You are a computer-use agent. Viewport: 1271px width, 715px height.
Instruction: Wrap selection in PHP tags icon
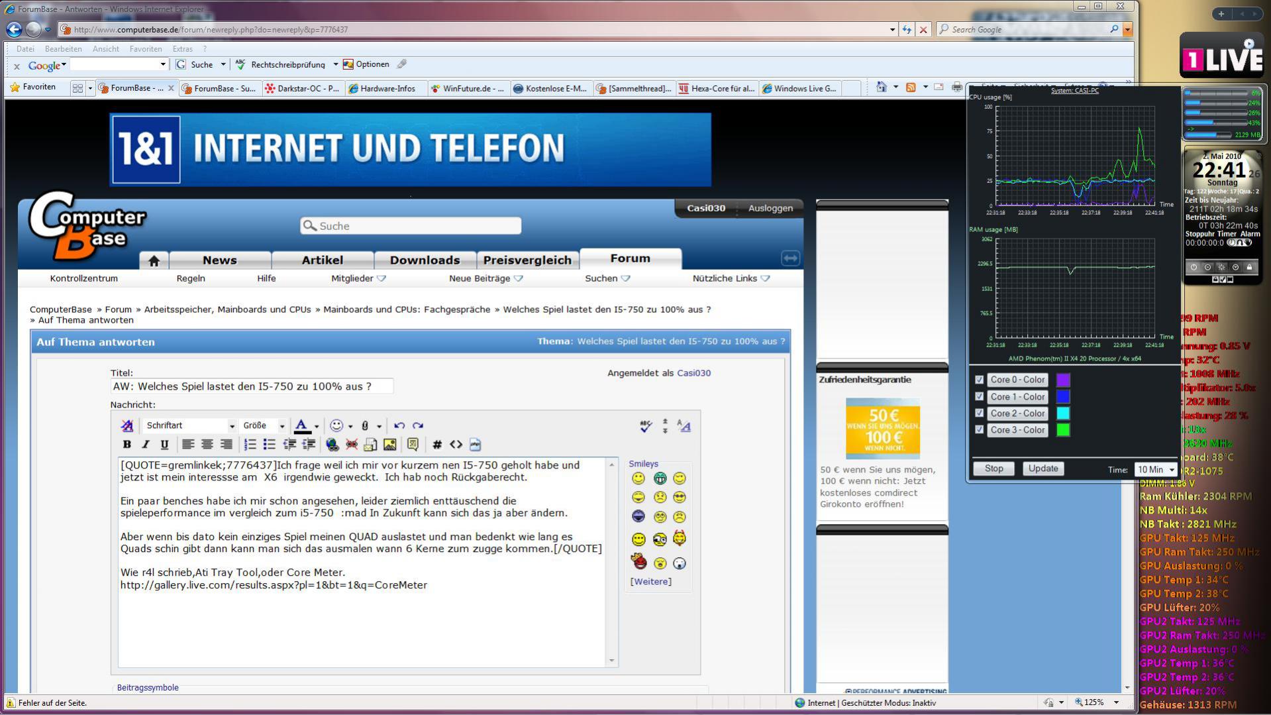(x=475, y=445)
